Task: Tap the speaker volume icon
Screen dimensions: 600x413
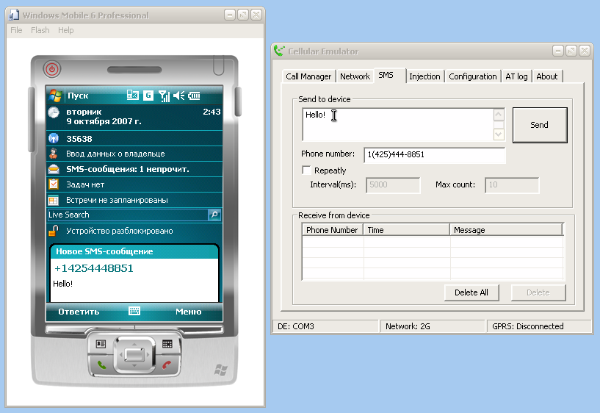Action: point(178,96)
